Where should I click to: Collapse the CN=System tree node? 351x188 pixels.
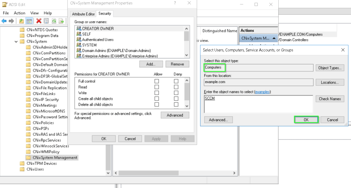pyautogui.click(x=16, y=42)
